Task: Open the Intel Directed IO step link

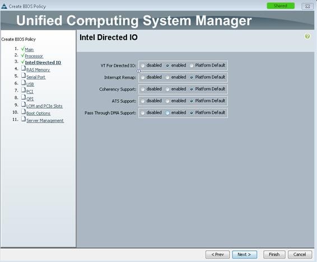Action: click(x=43, y=62)
